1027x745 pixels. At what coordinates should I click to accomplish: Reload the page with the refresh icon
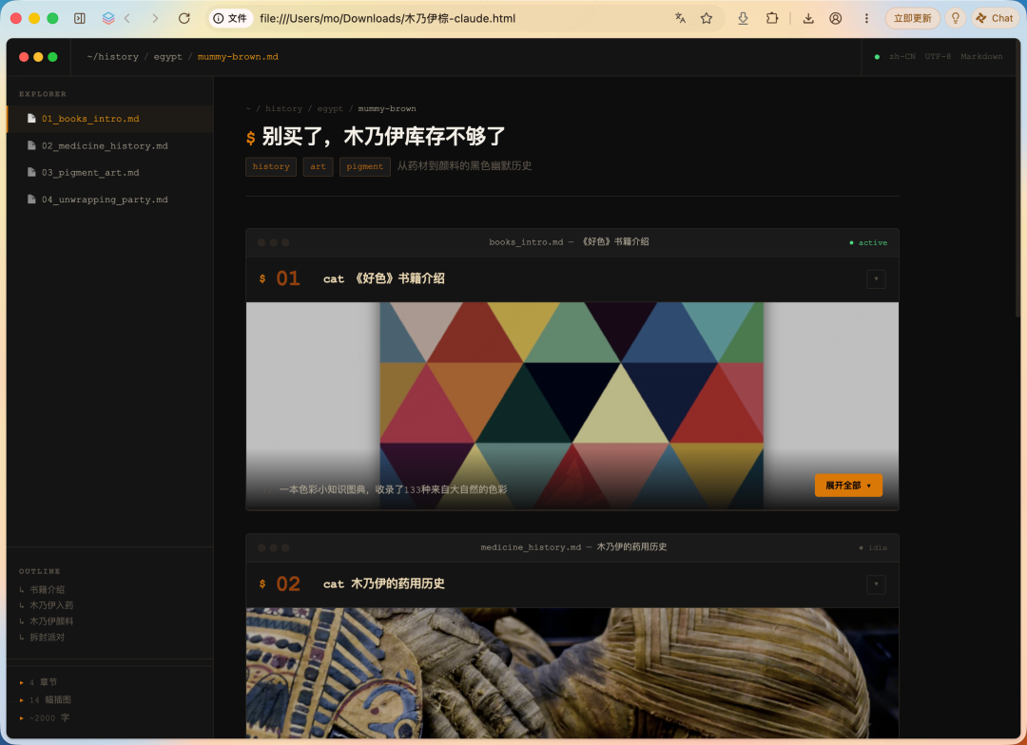coord(184,18)
